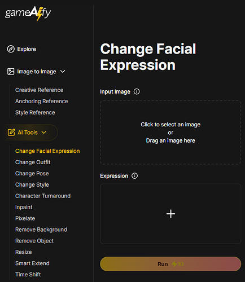
Task: Click the Run button
Action: pos(170,264)
